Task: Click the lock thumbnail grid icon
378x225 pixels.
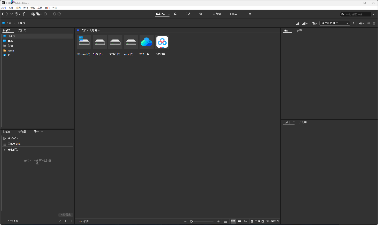Action: 225,221
